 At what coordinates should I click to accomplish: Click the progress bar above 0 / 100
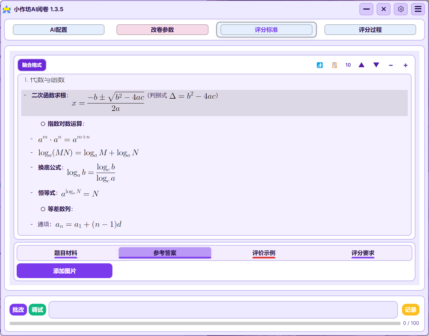pos(205,323)
